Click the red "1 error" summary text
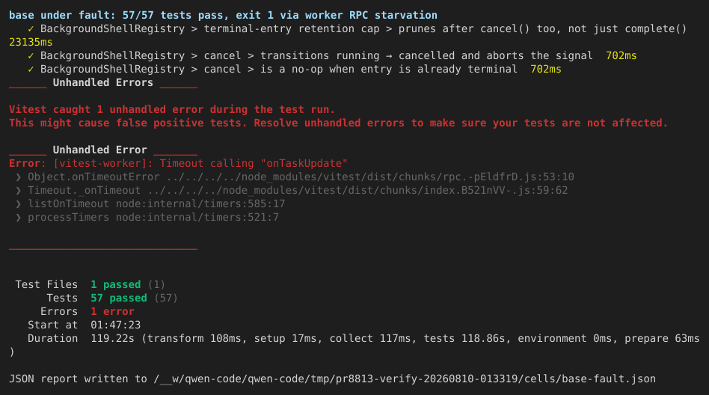Screen dimensions: 709x395 (x=113, y=312)
